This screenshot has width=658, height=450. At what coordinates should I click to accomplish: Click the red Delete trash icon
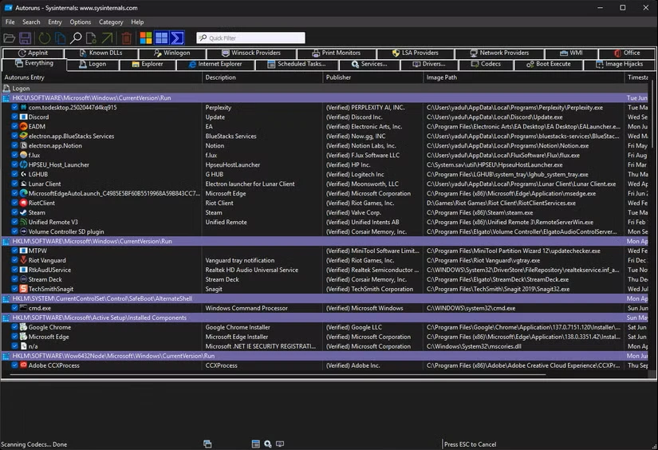pyautogui.click(x=126, y=38)
